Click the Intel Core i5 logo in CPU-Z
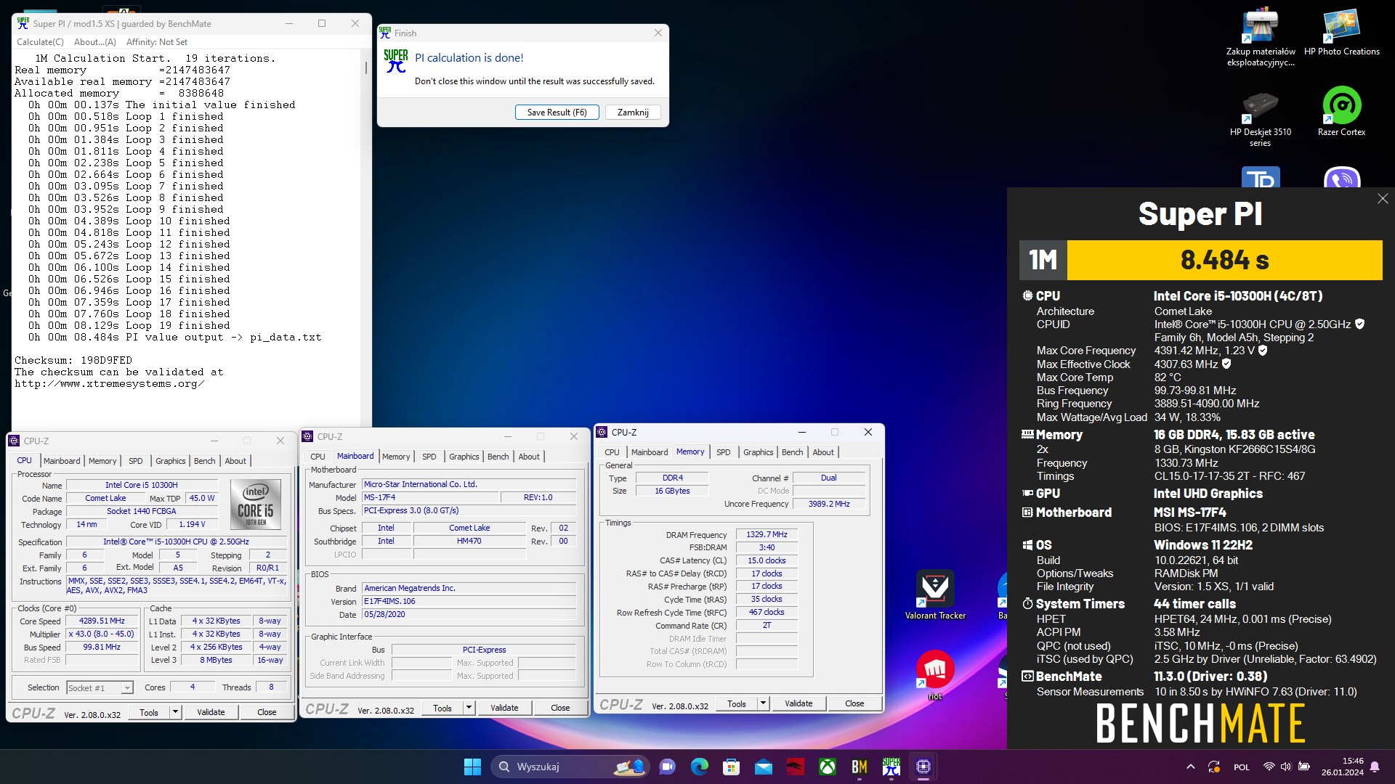The width and height of the screenshot is (1395, 784). [x=256, y=504]
